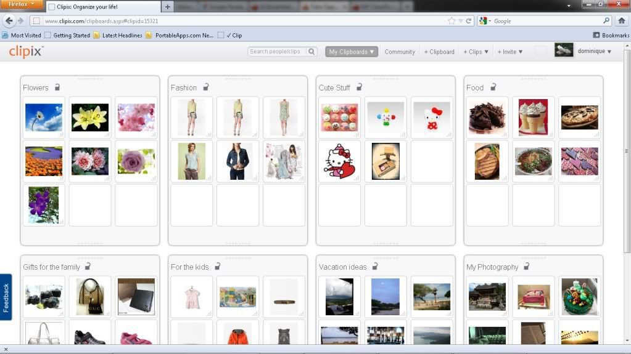This screenshot has height=354, width=631.
Task: Toggle the lock on Cute Stuff clipboard
Action: (x=359, y=87)
